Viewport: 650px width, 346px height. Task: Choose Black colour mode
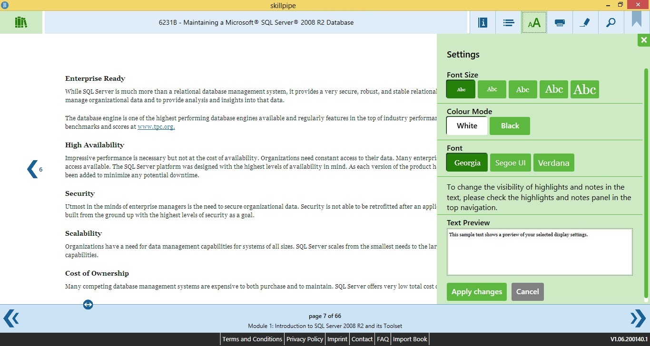pos(510,126)
